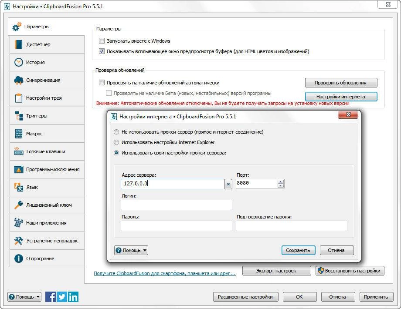Open the Facebook icon link

(x=51, y=297)
